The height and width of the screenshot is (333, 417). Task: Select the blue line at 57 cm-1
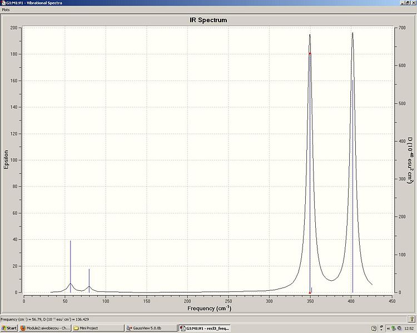[x=71, y=266]
